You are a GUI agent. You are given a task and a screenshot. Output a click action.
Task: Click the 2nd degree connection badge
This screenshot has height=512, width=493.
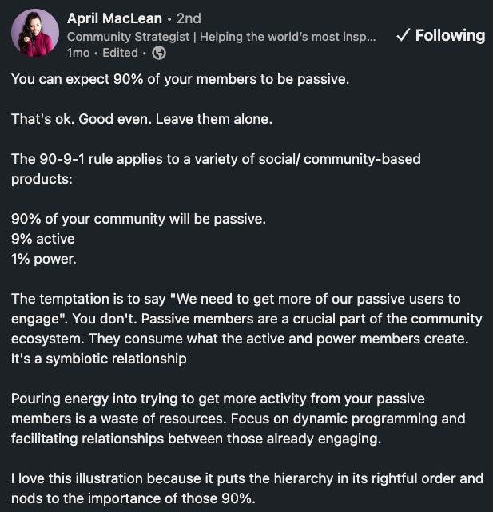pyautogui.click(x=189, y=18)
